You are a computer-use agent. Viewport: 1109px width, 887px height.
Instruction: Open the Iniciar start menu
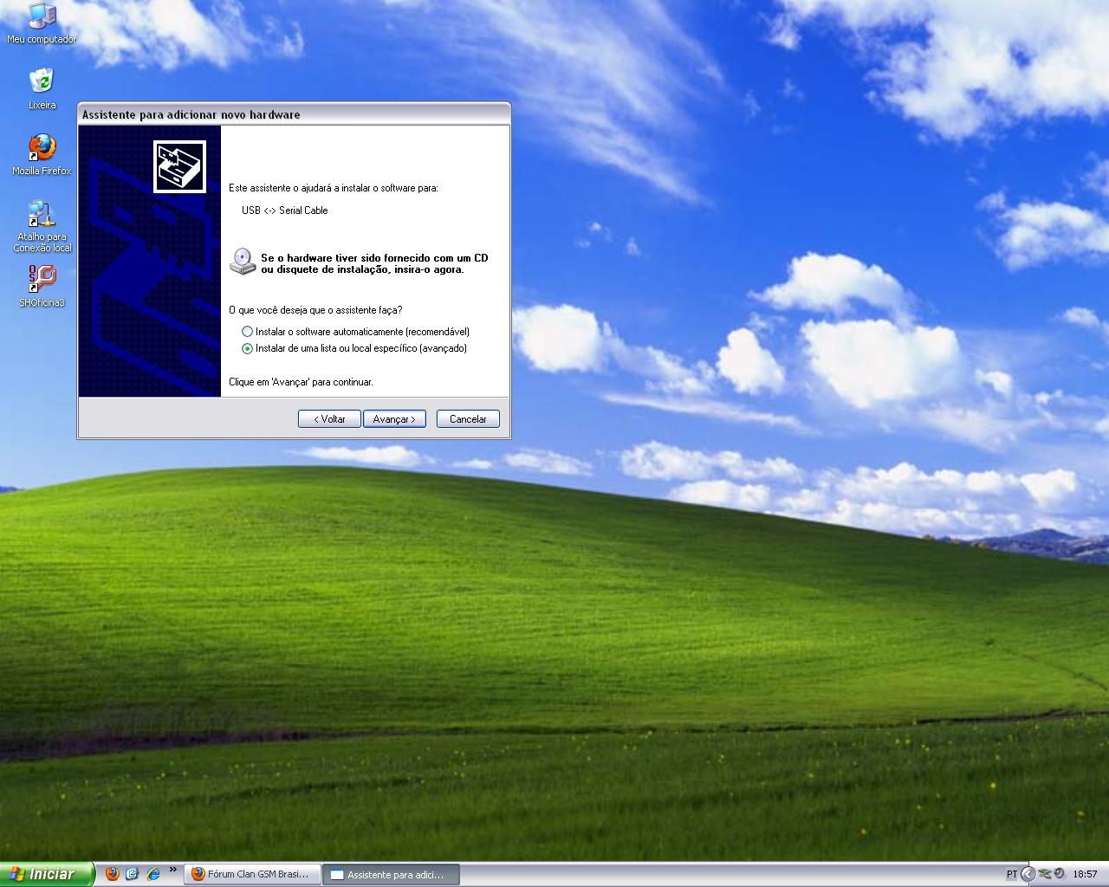coord(47,874)
